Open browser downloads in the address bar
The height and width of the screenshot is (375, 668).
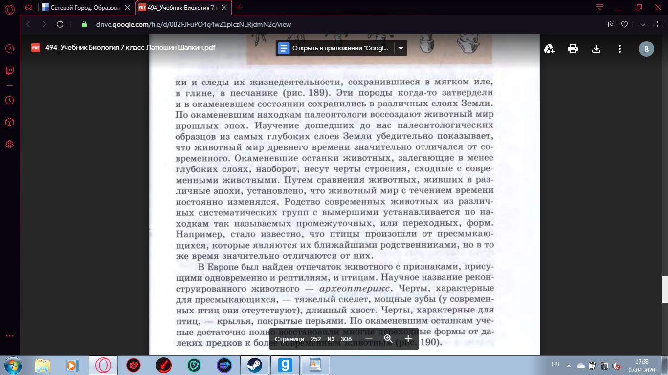[x=643, y=24]
